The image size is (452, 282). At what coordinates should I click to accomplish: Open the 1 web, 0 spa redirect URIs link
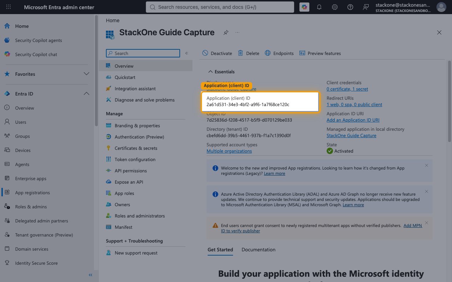tap(354, 104)
